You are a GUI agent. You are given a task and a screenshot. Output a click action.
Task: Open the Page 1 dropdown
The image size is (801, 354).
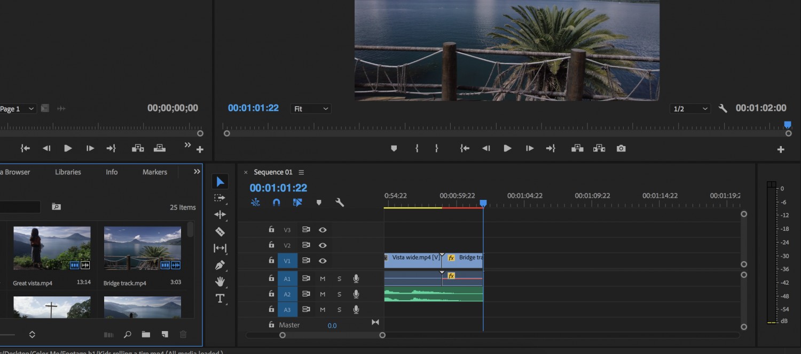click(18, 109)
